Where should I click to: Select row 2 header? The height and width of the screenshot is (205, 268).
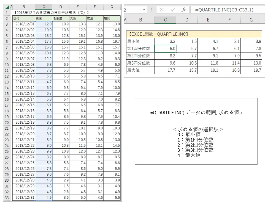tap(7, 18)
